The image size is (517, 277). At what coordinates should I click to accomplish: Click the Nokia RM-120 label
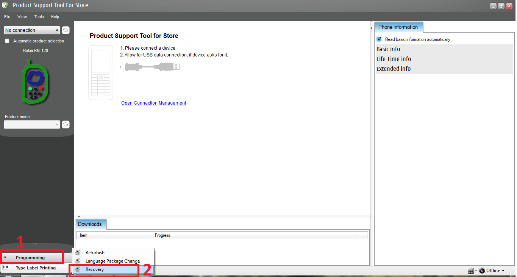[36, 50]
